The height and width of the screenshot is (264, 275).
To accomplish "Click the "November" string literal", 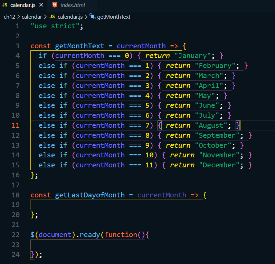I will click(x=219, y=155).
